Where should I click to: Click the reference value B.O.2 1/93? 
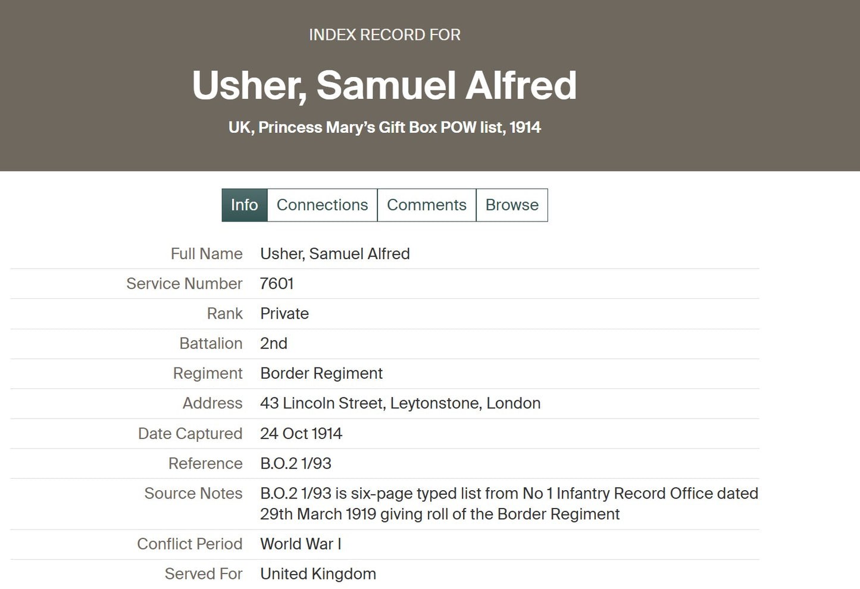tap(296, 463)
